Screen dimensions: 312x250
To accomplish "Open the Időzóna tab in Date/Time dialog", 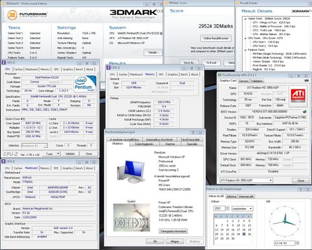I will [231, 197].
